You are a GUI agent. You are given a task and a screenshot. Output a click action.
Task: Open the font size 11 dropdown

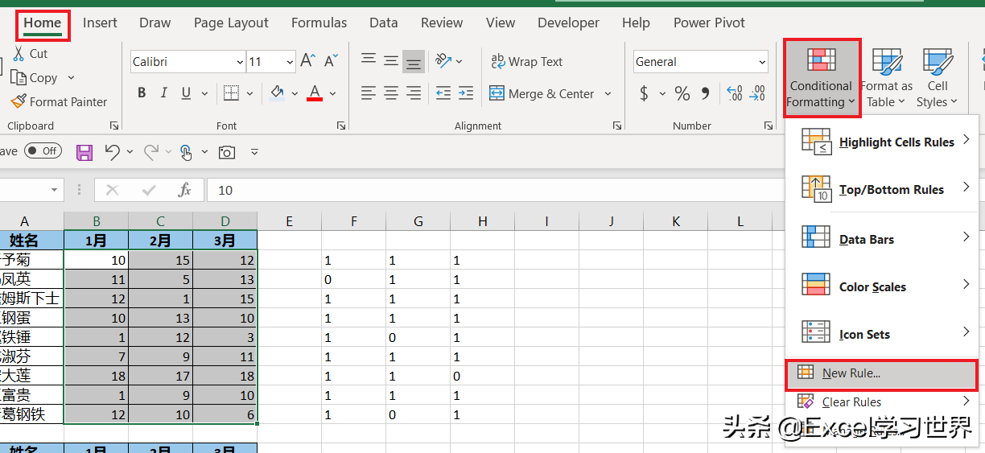point(290,61)
